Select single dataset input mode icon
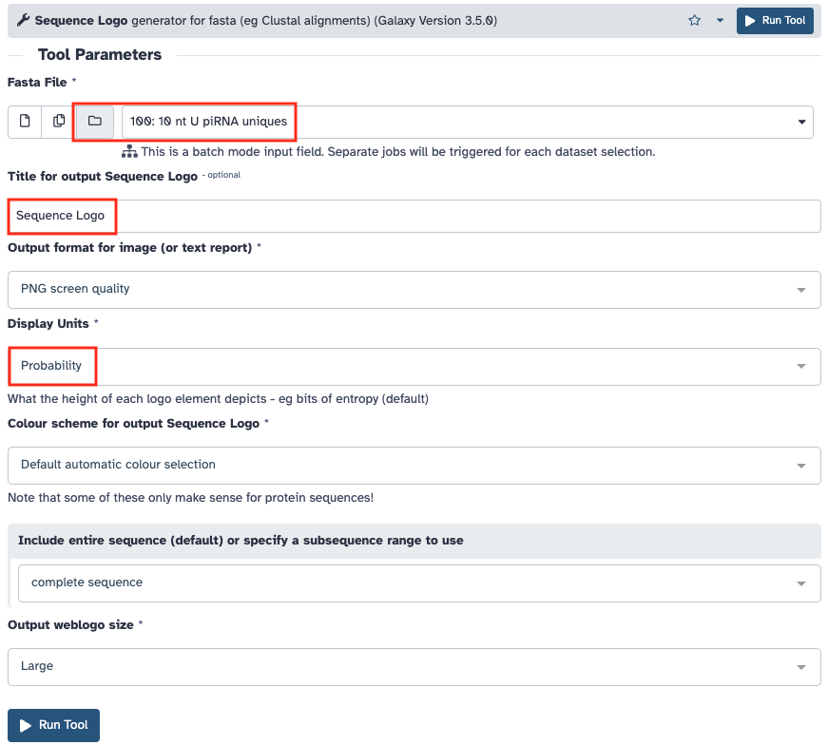Viewport: 828px width, 745px height. pos(25,122)
